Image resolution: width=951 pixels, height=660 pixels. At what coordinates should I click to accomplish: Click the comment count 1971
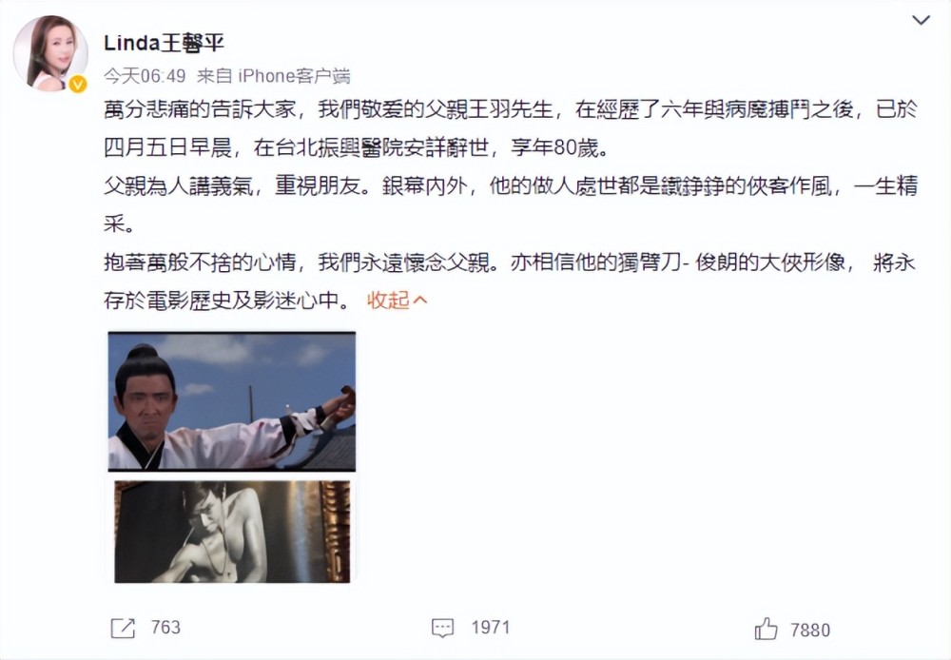click(x=491, y=628)
